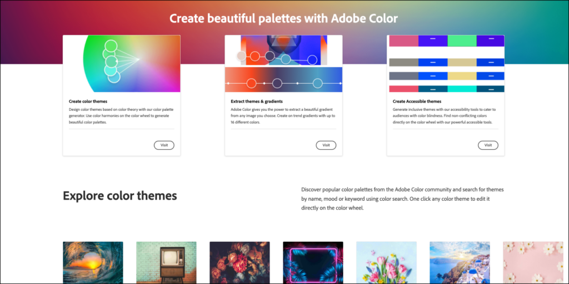
Task: Click Visit button under Create color themes
Action: 164,145
